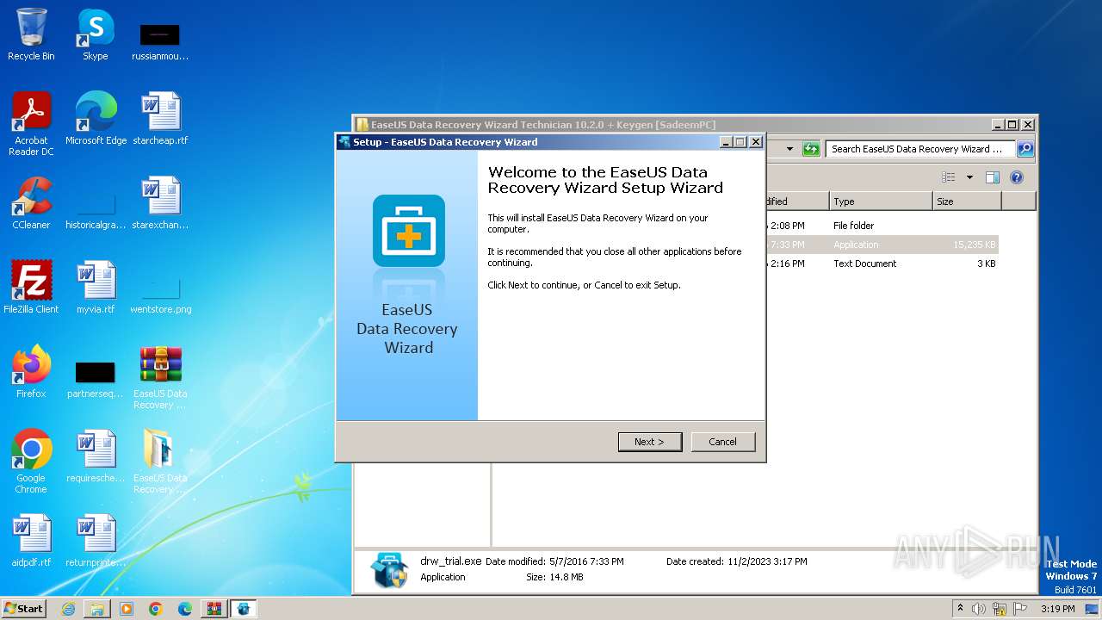Click the volume speaker tray icon

[979, 609]
